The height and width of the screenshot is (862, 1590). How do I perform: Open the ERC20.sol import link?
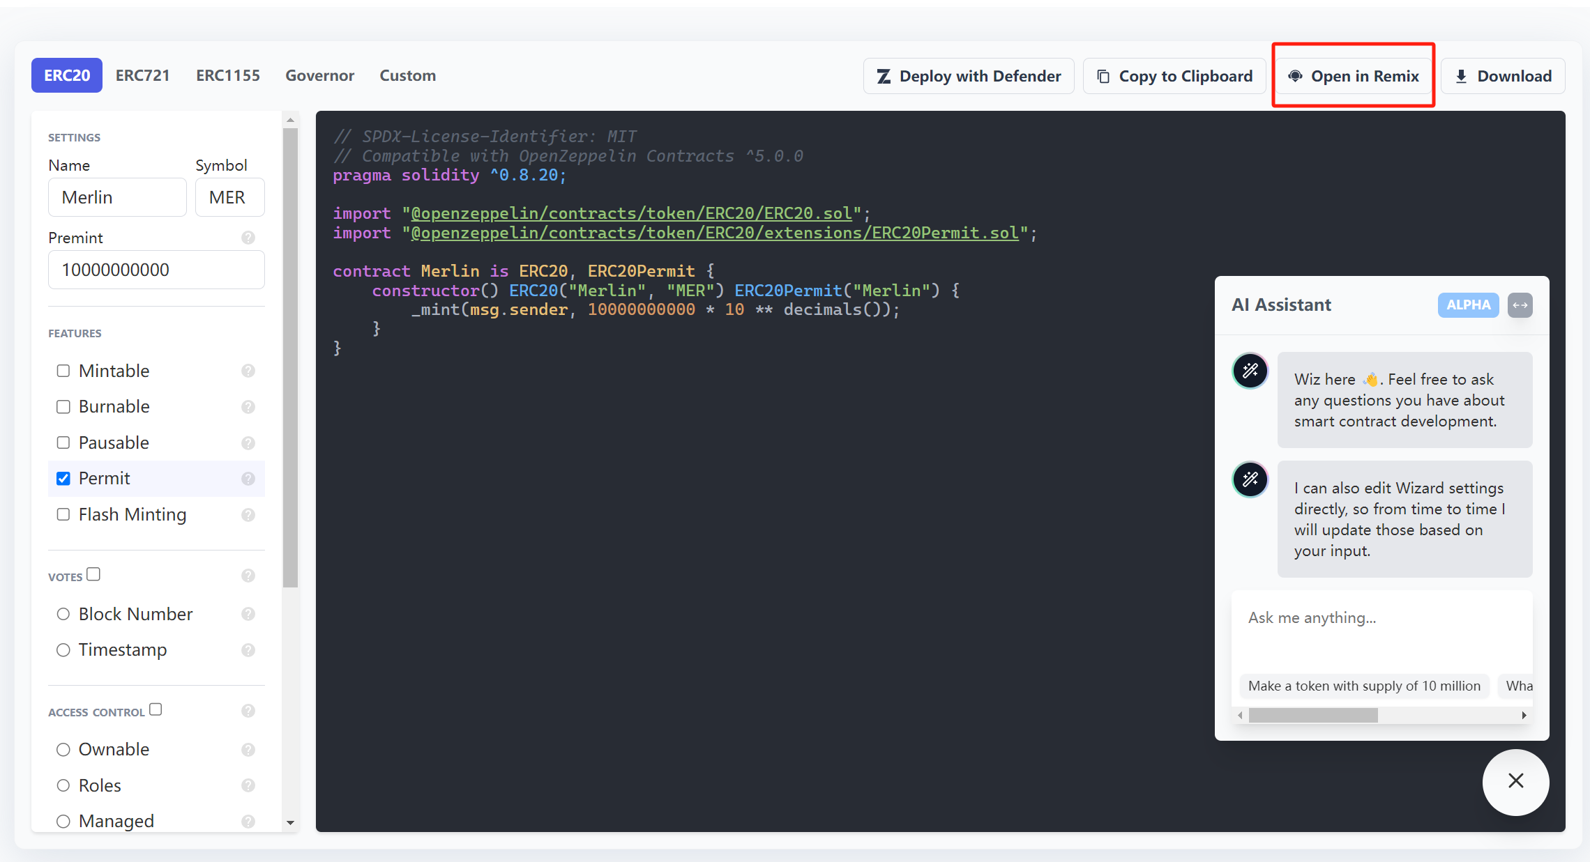pyautogui.click(x=631, y=213)
